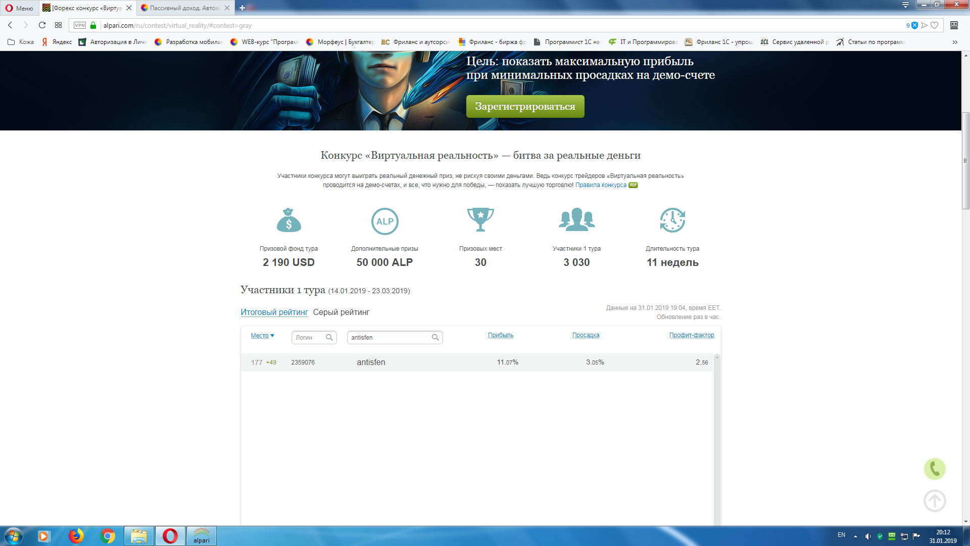
Task: Open the Opera Меню dropdown
Action: (x=19, y=8)
